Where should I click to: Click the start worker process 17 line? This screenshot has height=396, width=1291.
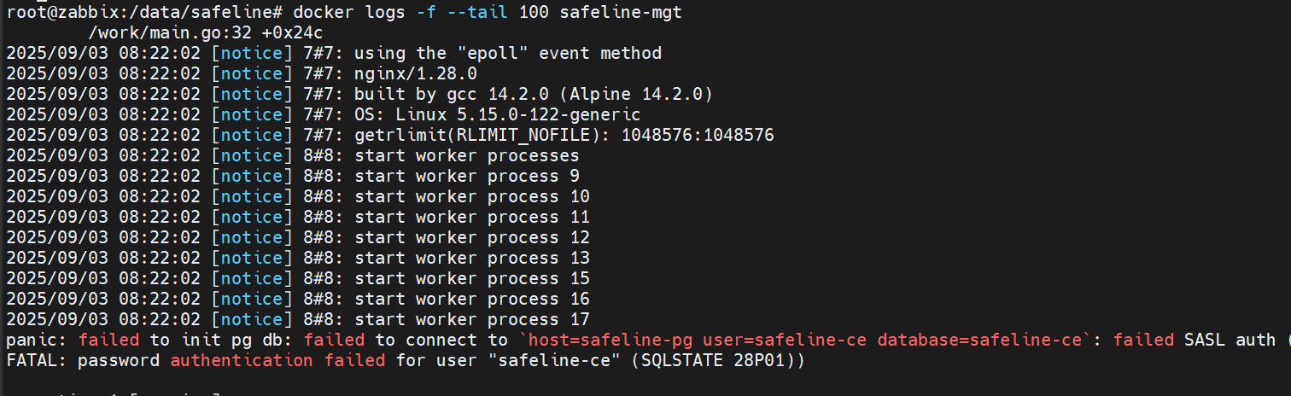click(472, 319)
